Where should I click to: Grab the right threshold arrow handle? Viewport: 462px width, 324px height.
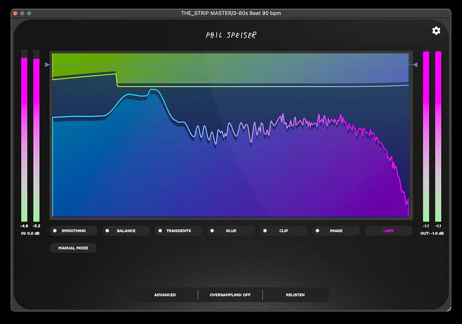(x=415, y=65)
